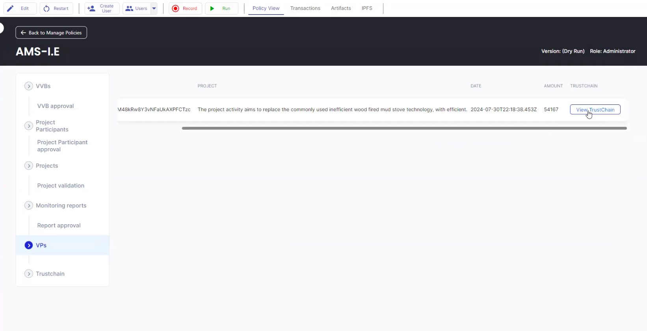The image size is (647, 331).
Task: Click the View TrustChain button
Action: [595, 110]
